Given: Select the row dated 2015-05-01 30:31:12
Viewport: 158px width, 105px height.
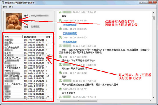Looking at the screenshot, I should tap(28, 94).
